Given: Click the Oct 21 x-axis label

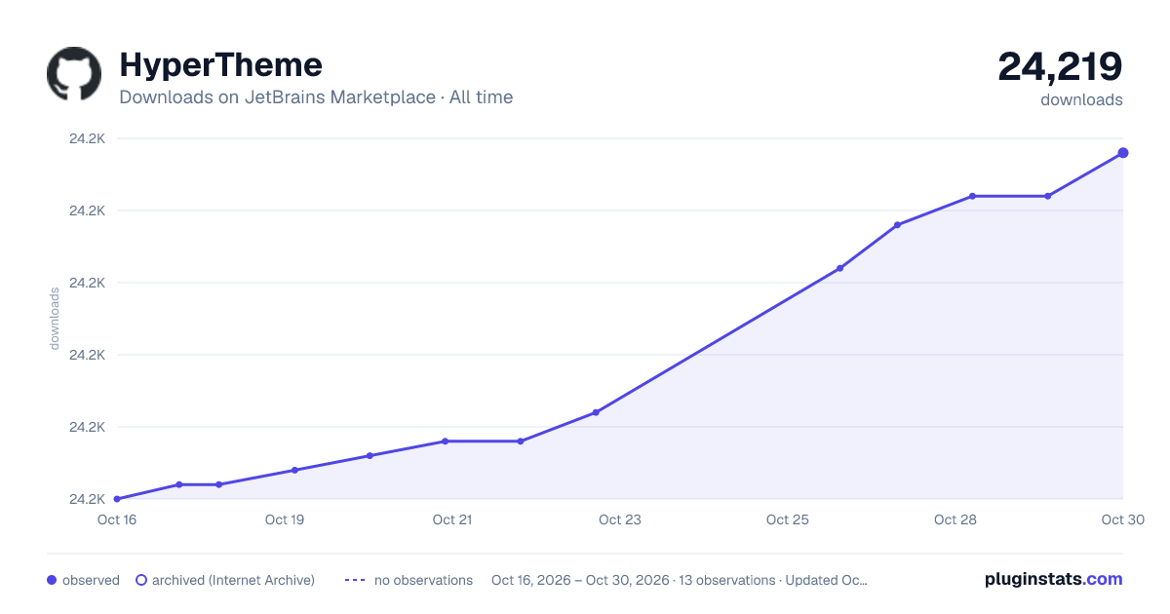Looking at the screenshot, I should tap(452, 519).
